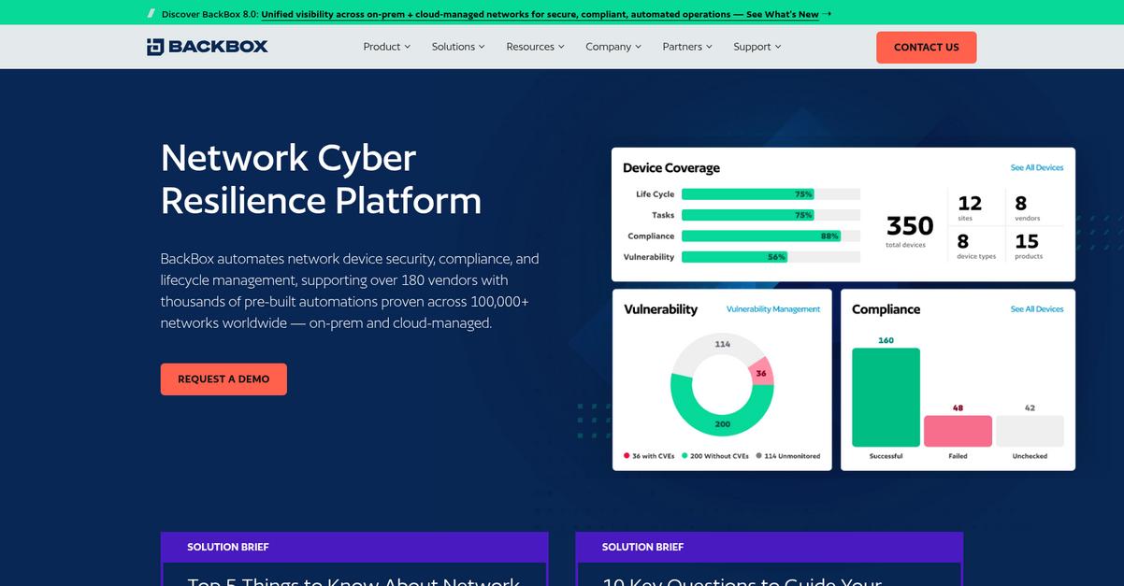Screen dimensions: 1124x586
Task: Click the green 200 Without CVEs legend dot
Action: tap(684, 456)
